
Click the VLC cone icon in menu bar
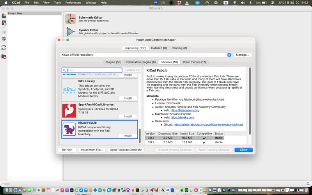(187, 3)
